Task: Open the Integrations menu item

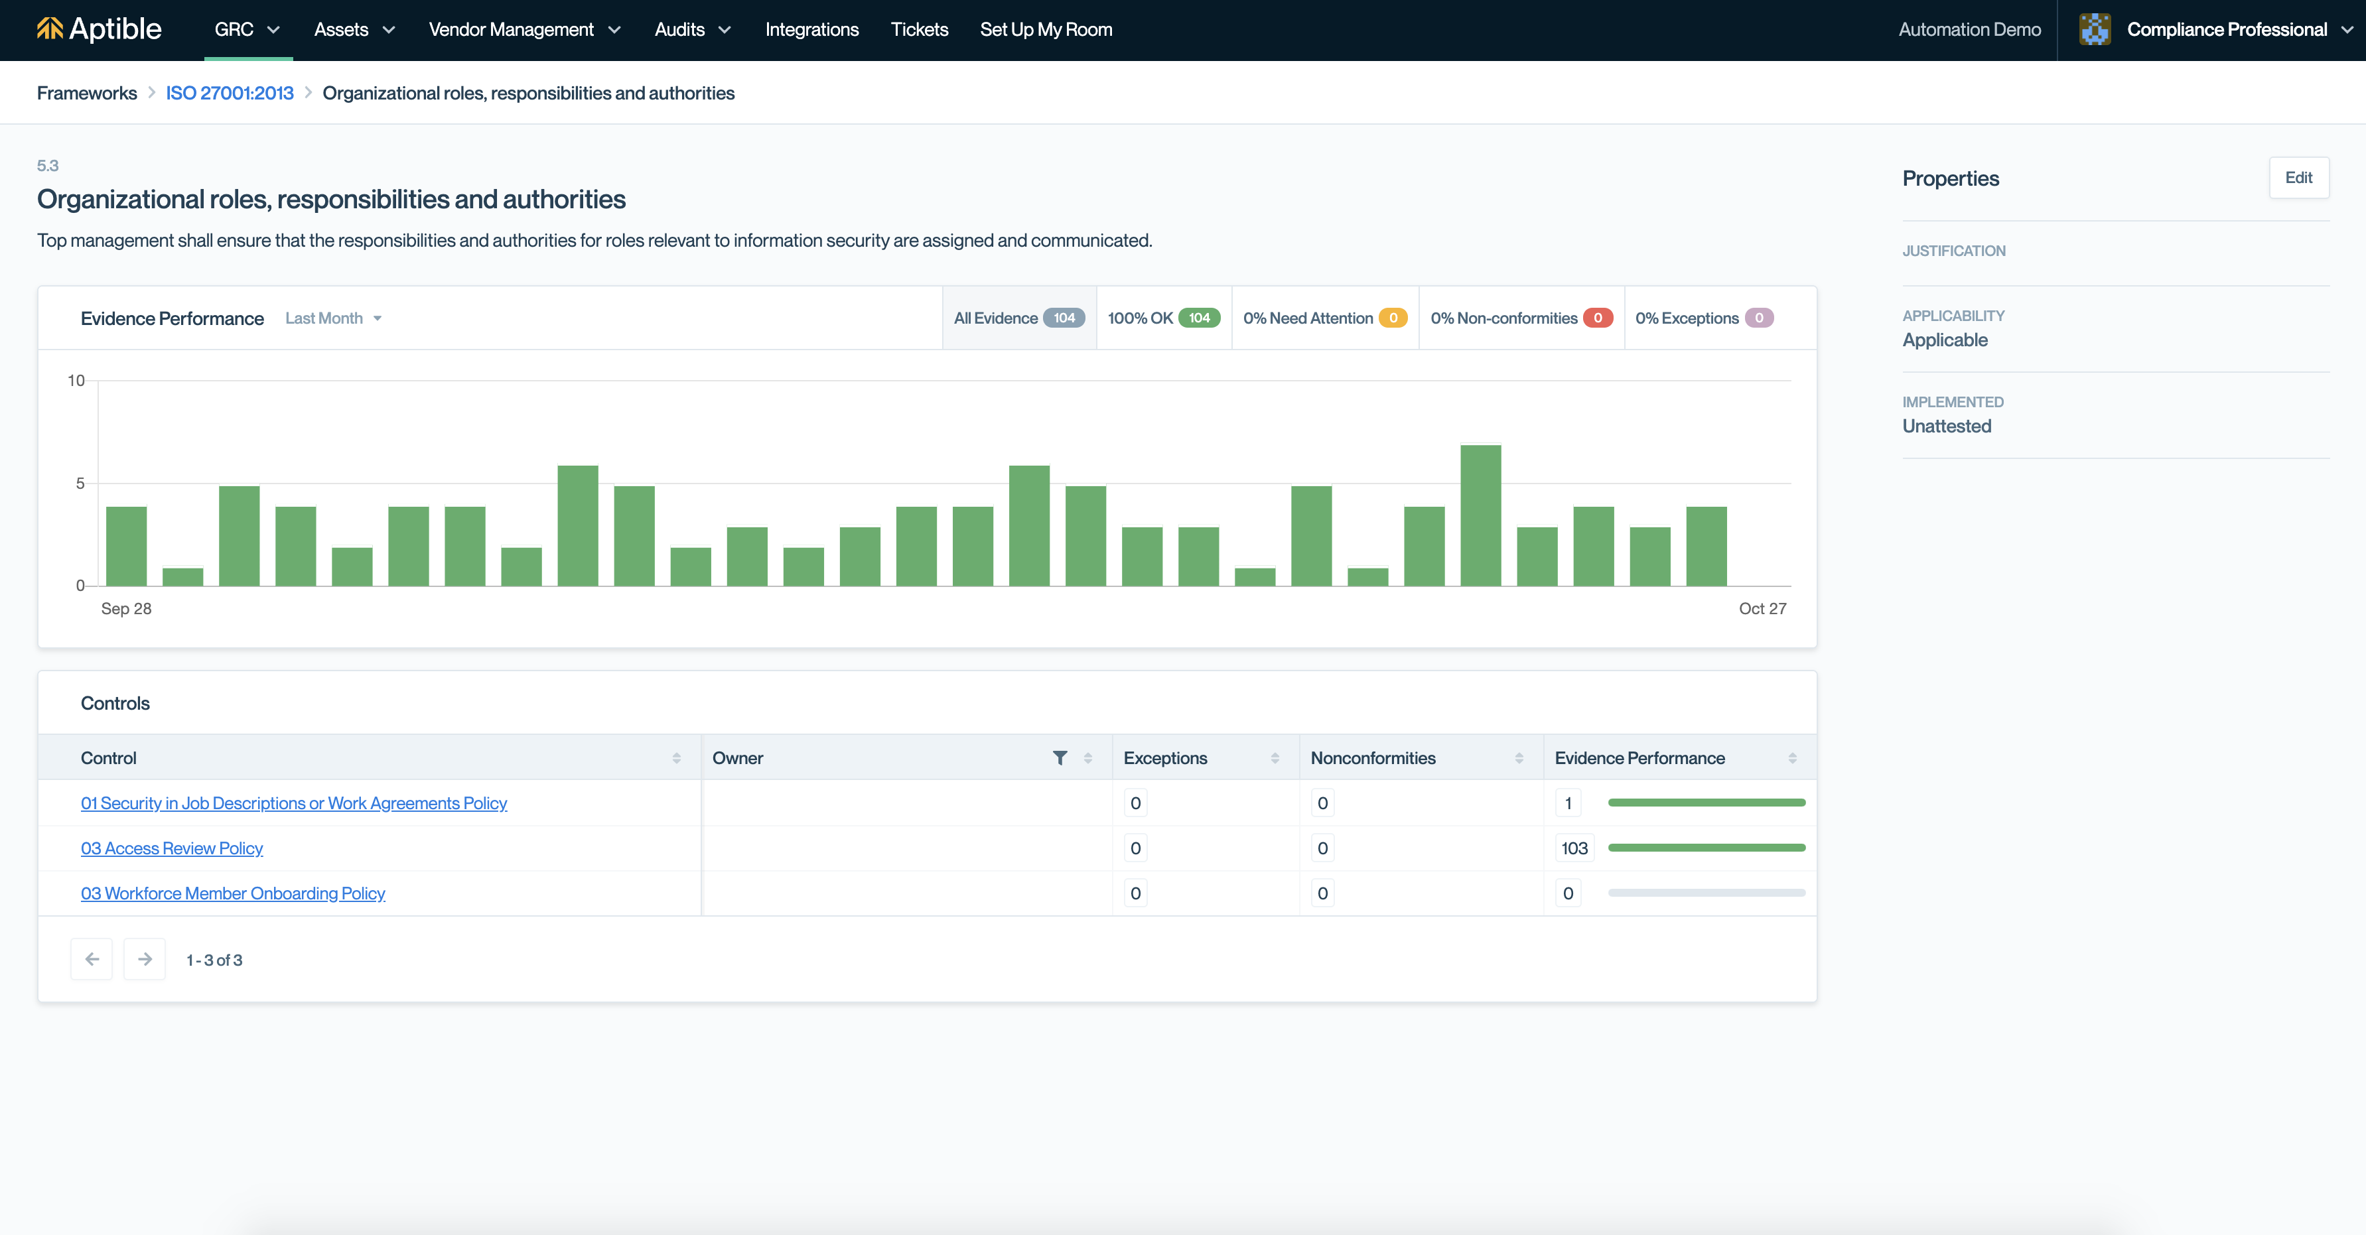Action: click(x=812, y=29)
